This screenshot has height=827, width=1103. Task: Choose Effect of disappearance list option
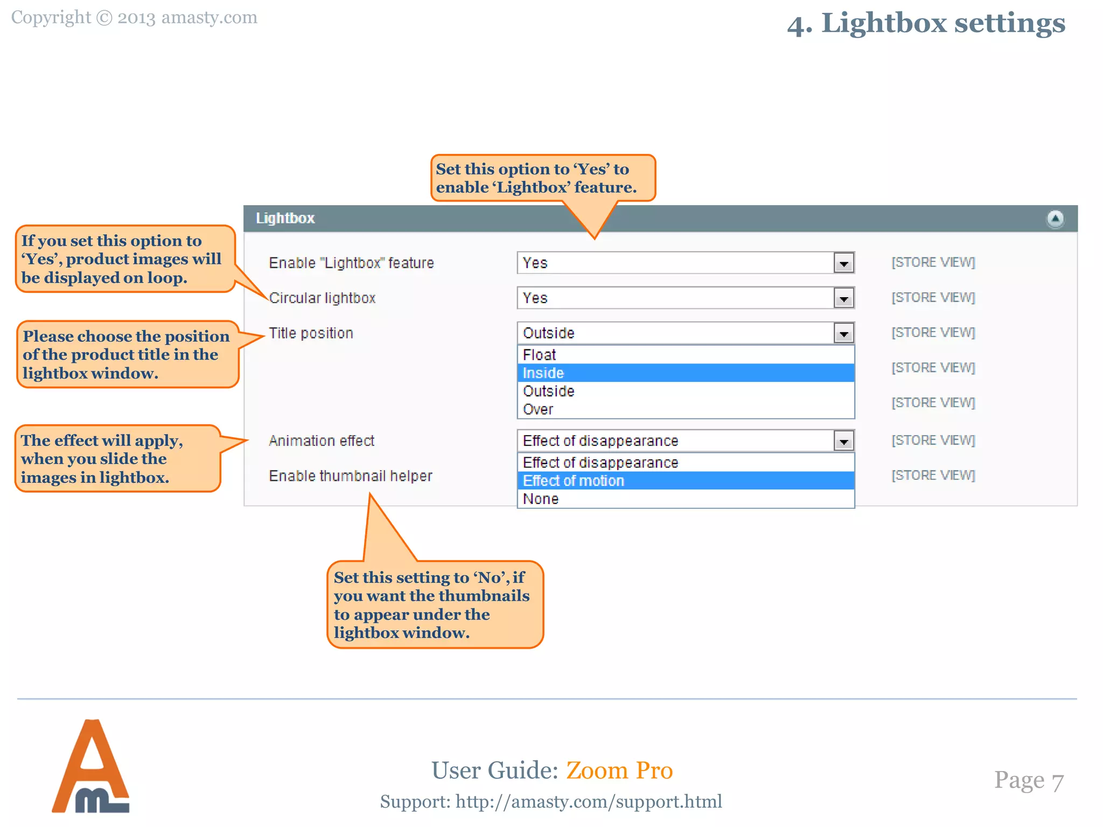686,462
